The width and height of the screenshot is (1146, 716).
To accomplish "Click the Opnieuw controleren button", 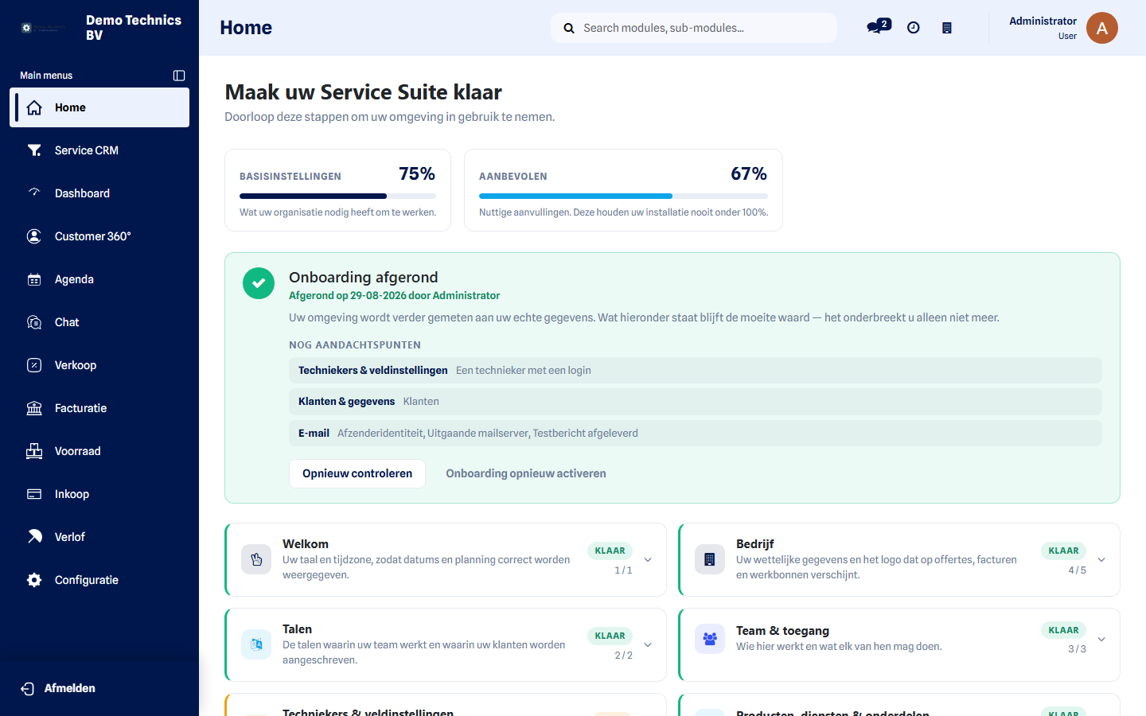I will 357,473.
